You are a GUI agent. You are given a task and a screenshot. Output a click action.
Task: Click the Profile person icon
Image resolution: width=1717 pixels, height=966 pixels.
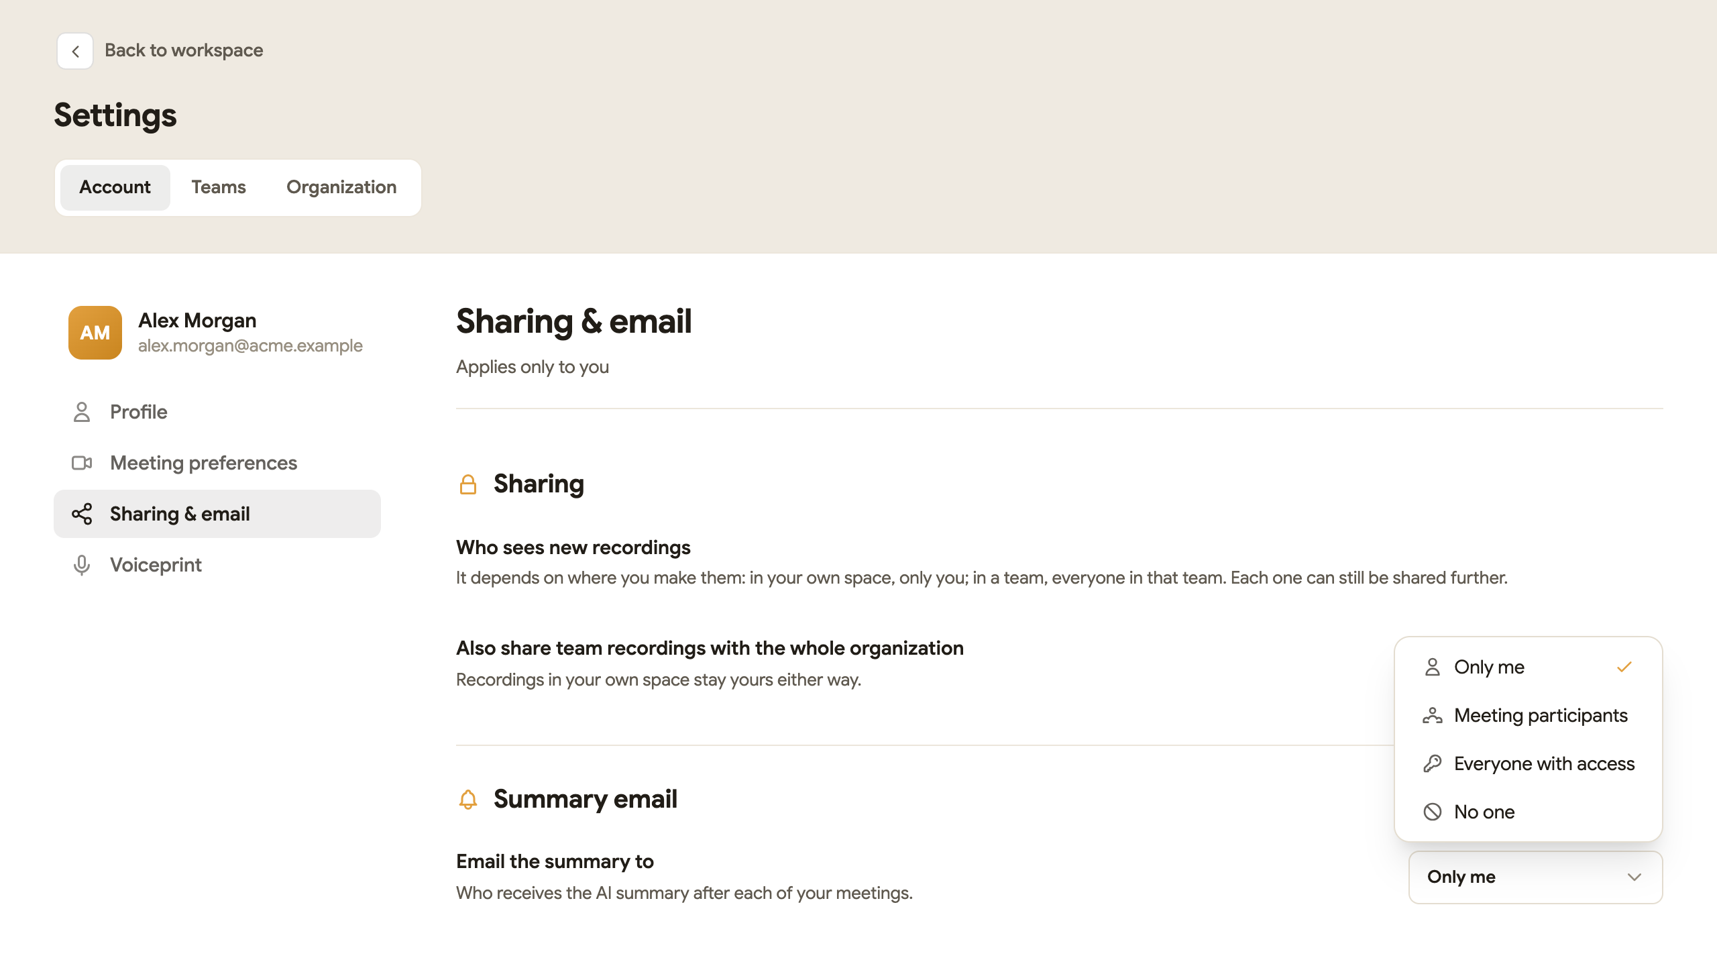82,412
